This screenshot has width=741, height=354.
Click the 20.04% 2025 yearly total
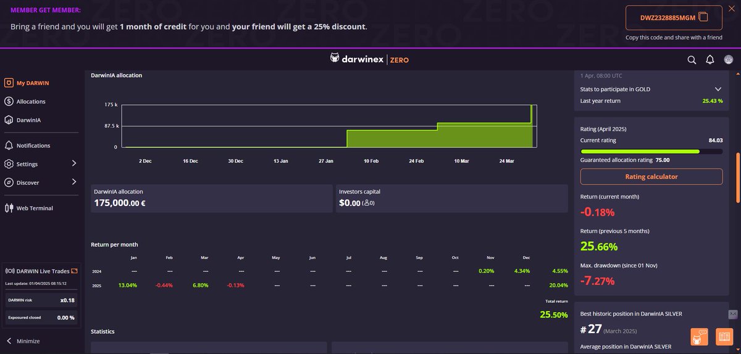[558, 286]
